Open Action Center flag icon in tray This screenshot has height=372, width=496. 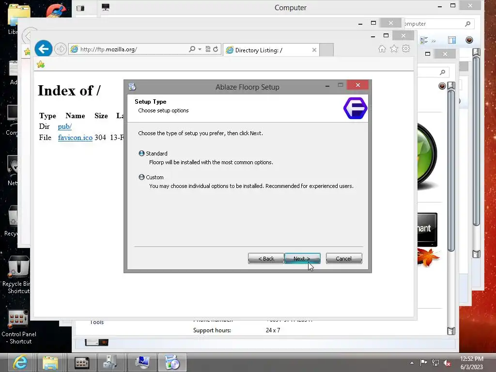pos(423,362)
